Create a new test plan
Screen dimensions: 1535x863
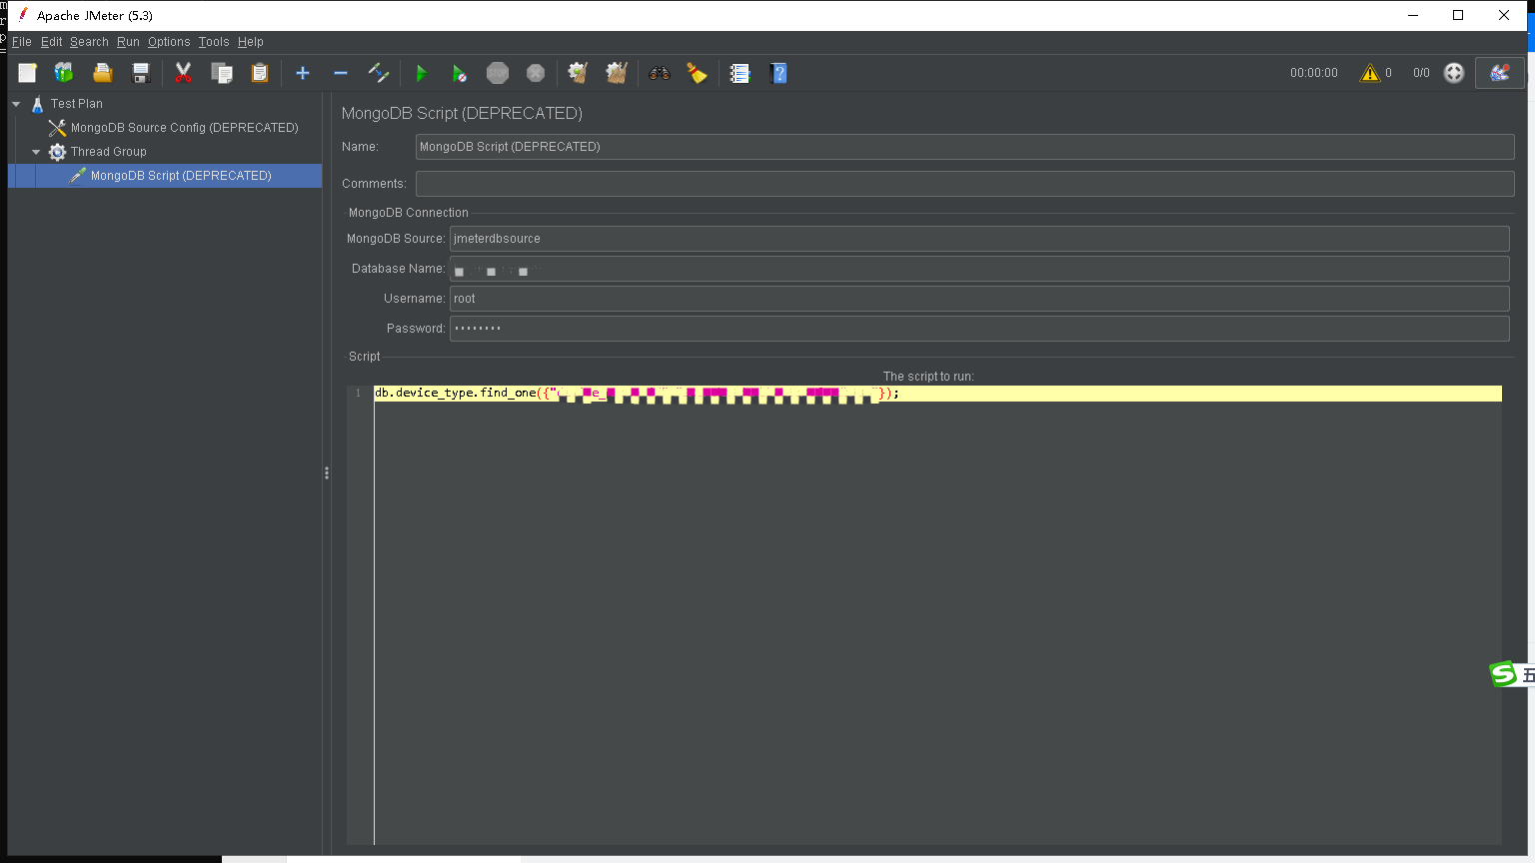coord(27,73)
